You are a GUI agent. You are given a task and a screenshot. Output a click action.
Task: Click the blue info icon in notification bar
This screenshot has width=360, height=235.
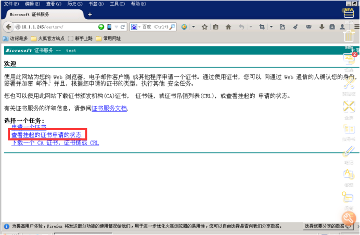point(7,226)
